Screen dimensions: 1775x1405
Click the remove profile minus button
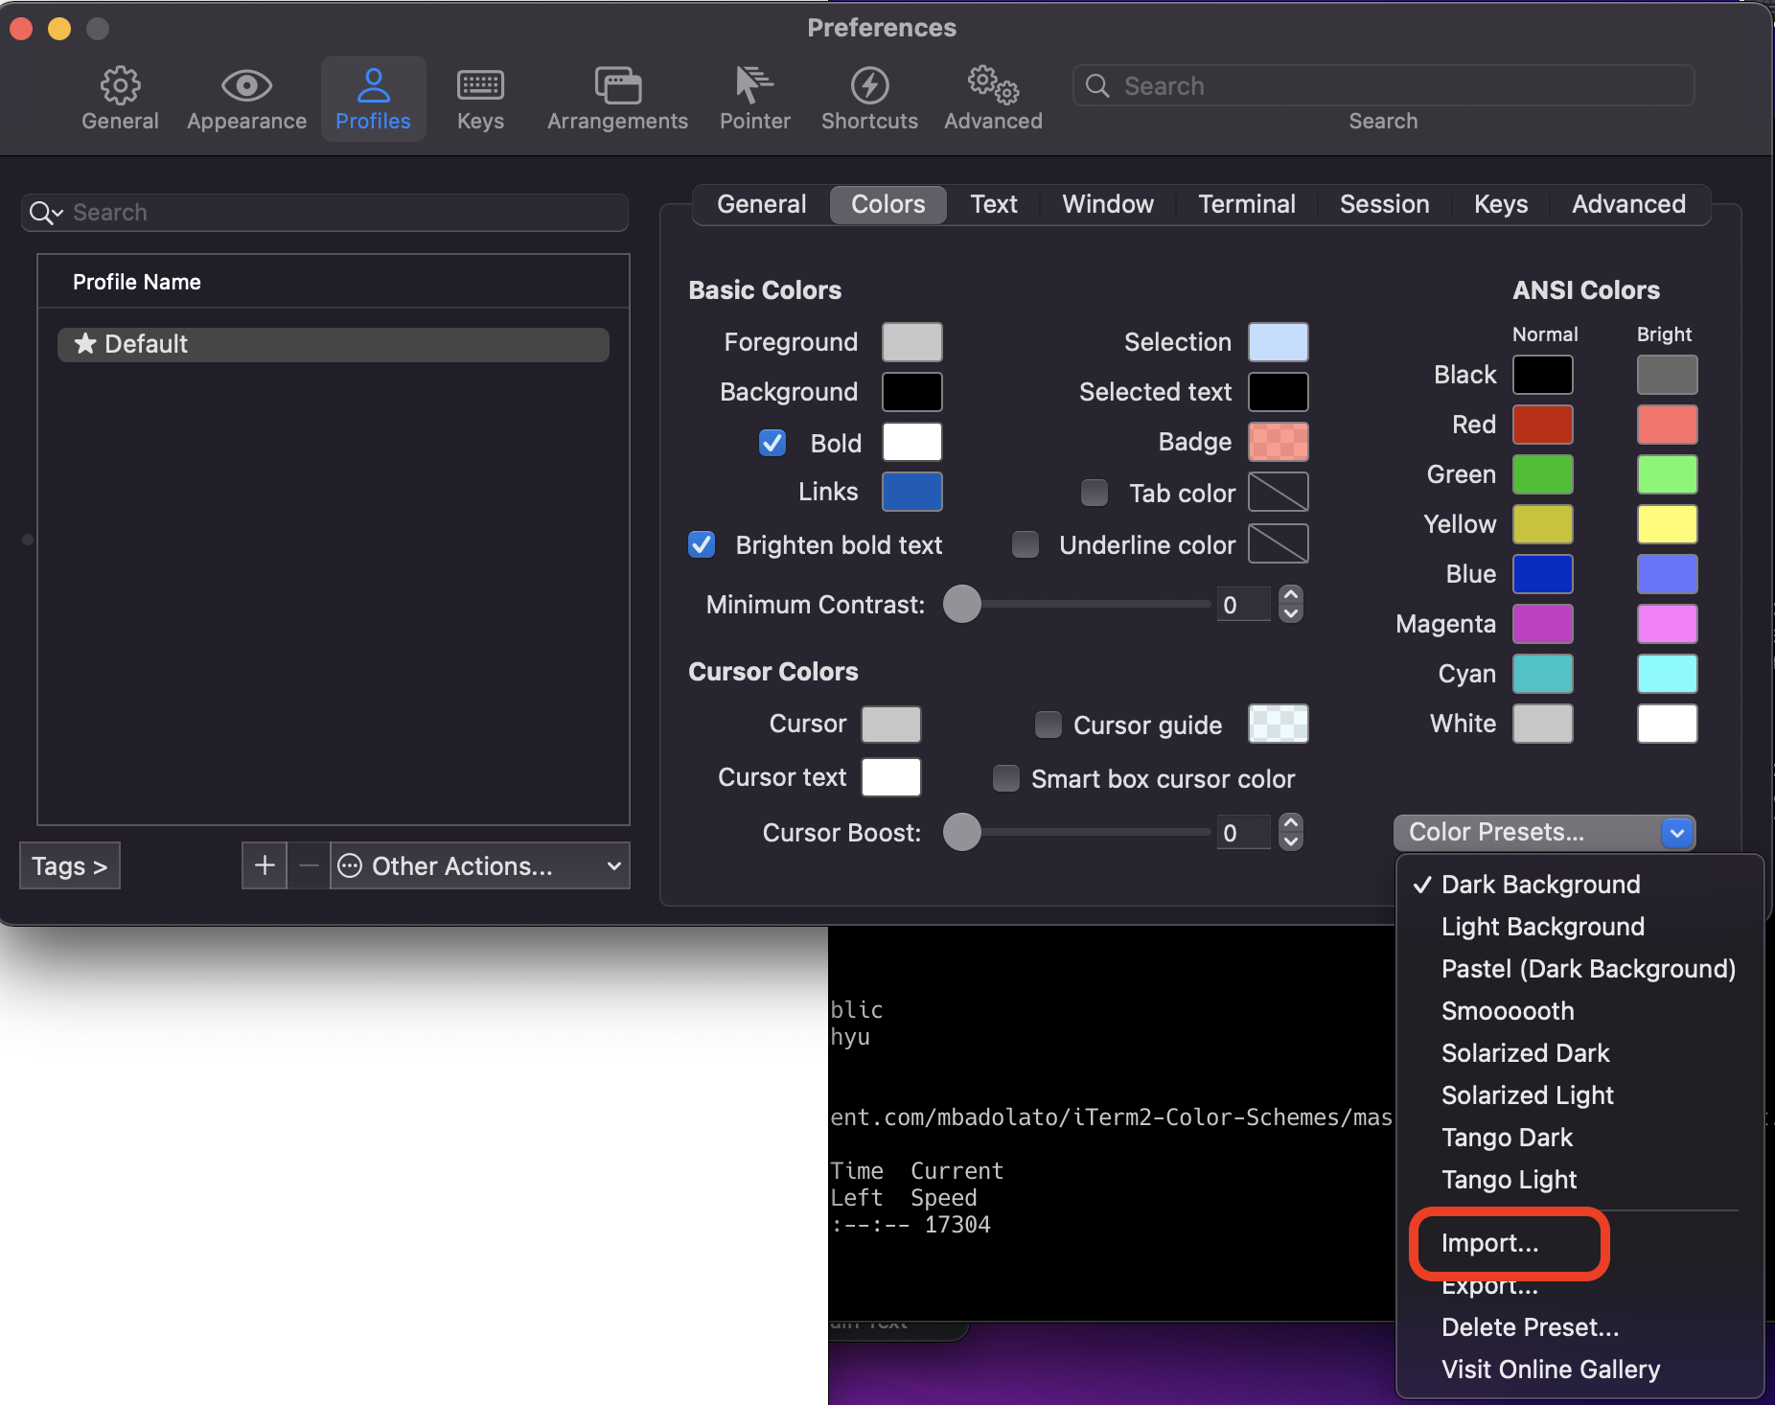pos(309,865)
